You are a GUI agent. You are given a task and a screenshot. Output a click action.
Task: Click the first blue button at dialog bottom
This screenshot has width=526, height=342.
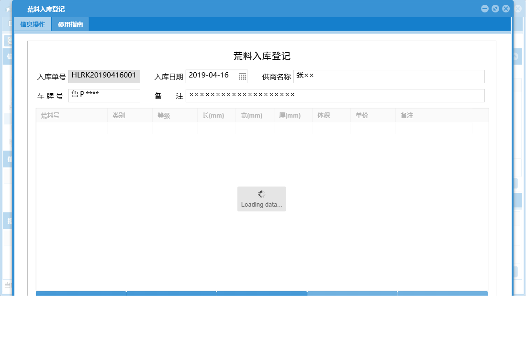(x=80, y=293)
